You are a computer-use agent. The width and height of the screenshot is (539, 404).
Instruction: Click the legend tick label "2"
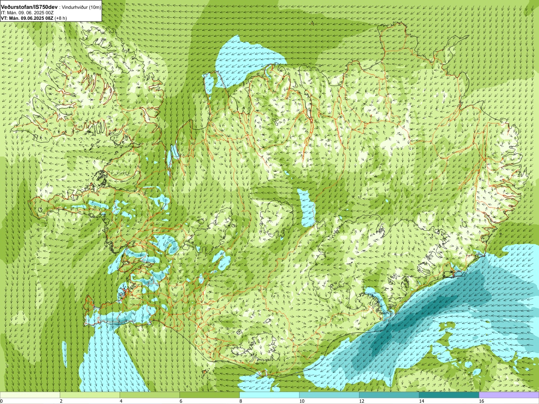point(61,401)
